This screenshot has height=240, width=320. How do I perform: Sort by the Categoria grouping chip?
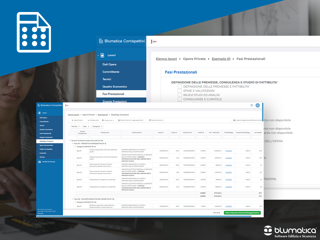point(97,126)
